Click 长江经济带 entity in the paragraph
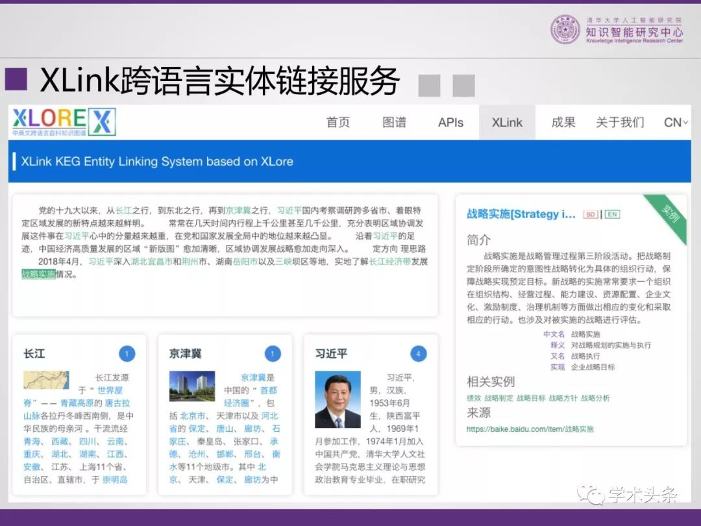 click(390, 261)
